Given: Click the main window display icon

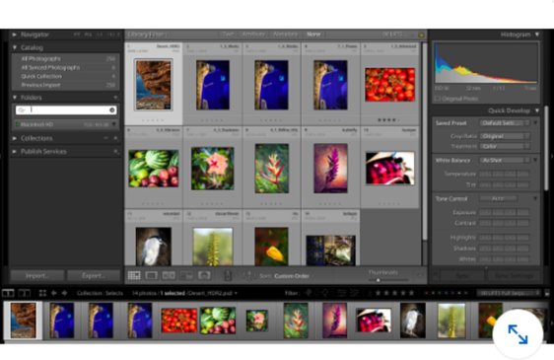Looking at the screenshot, I should (x=8, y=293).
